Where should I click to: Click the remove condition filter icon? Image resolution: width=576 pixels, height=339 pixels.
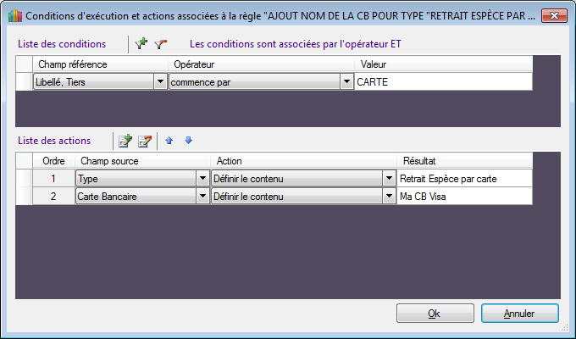pyautogui.click(x=160, y=43)
